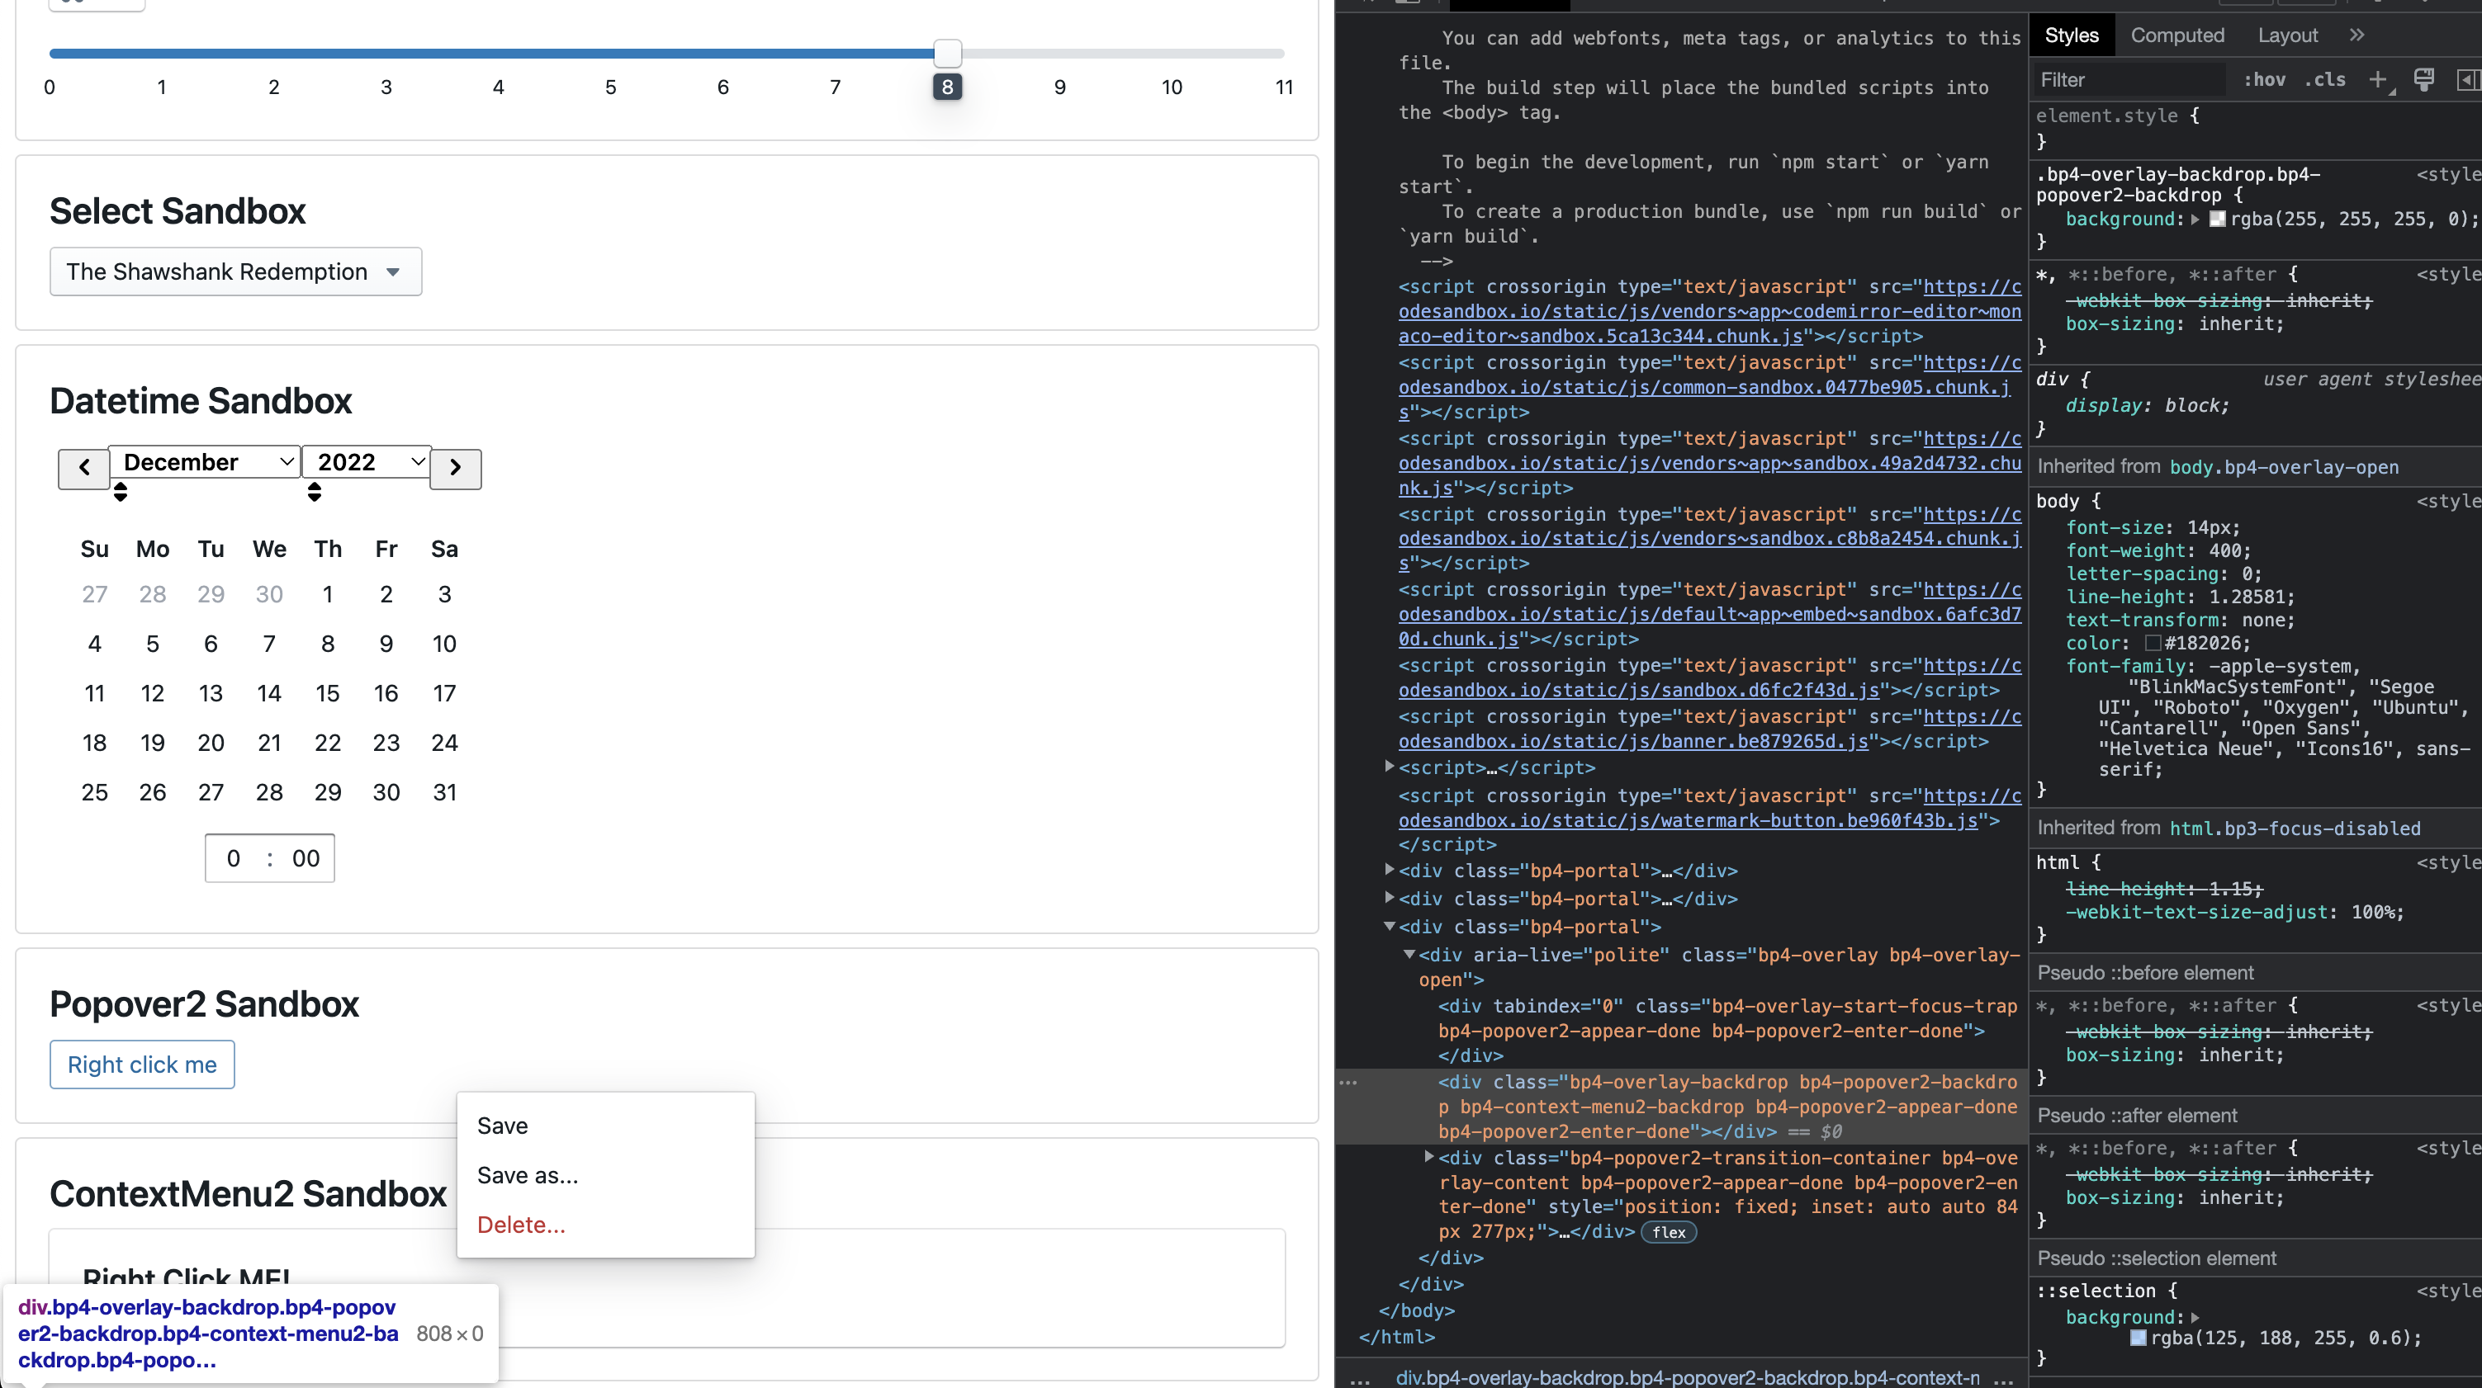Switch to the Computed tab
Screen dimensions: 2482x1388
coord(2178,35)
